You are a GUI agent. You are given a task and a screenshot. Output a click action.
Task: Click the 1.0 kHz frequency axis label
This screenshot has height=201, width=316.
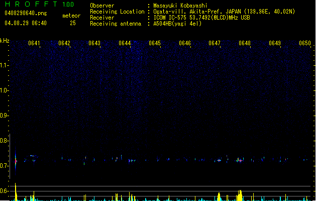[4, 90]
